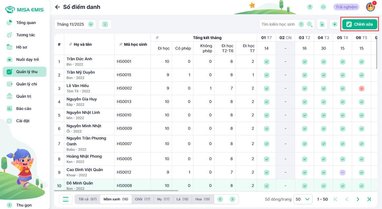382x209 pixels.
Task: Click the green info icon next to month
Action: coord(105,24)
